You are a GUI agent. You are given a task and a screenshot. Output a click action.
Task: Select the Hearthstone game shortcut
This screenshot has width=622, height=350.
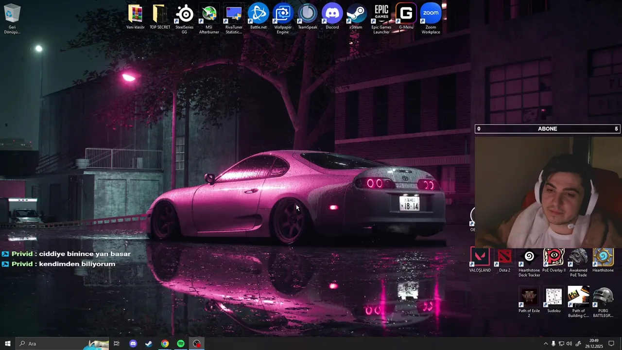(x=603, y=260)
